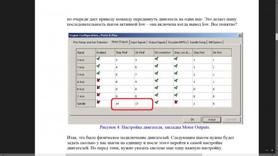Click the C Axis Dir LowActive checkmark
The image size is (278, 156).
coord(156,95)
